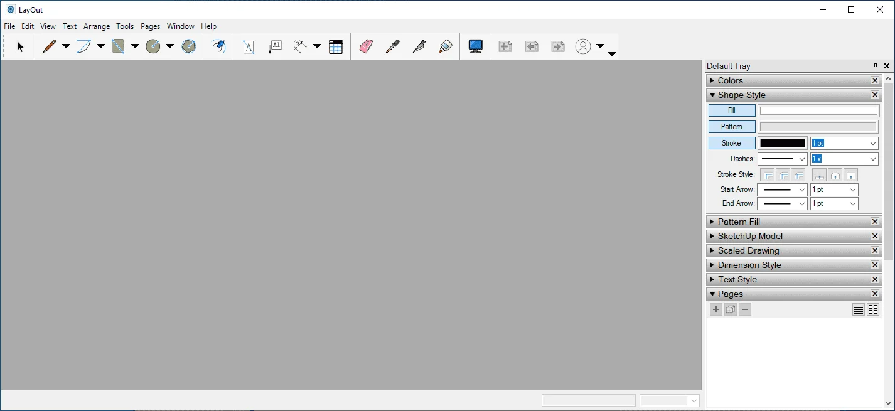The height and width of the screenshot is (411, 895).
Task: Click the white Fill color swatch
Action: click(818, 110)
